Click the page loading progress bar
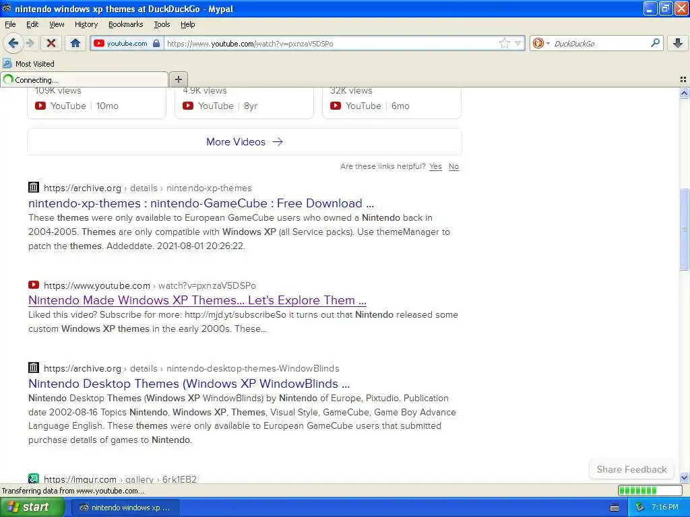Image resolution: width=690 pixels, height=517 pixels. (x=650, y=490)
